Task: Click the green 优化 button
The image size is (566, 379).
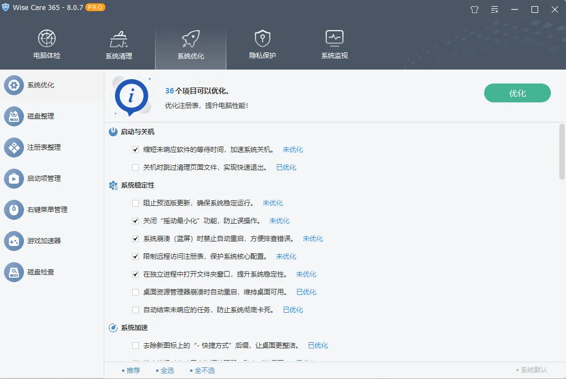Action: pyautogui.click(x=517, y=93)
